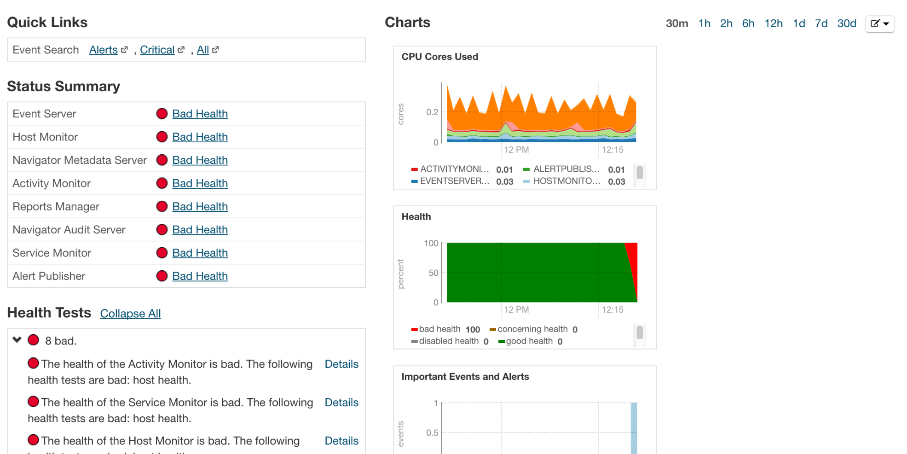Select the 1h chart time range

click(704, 23)
